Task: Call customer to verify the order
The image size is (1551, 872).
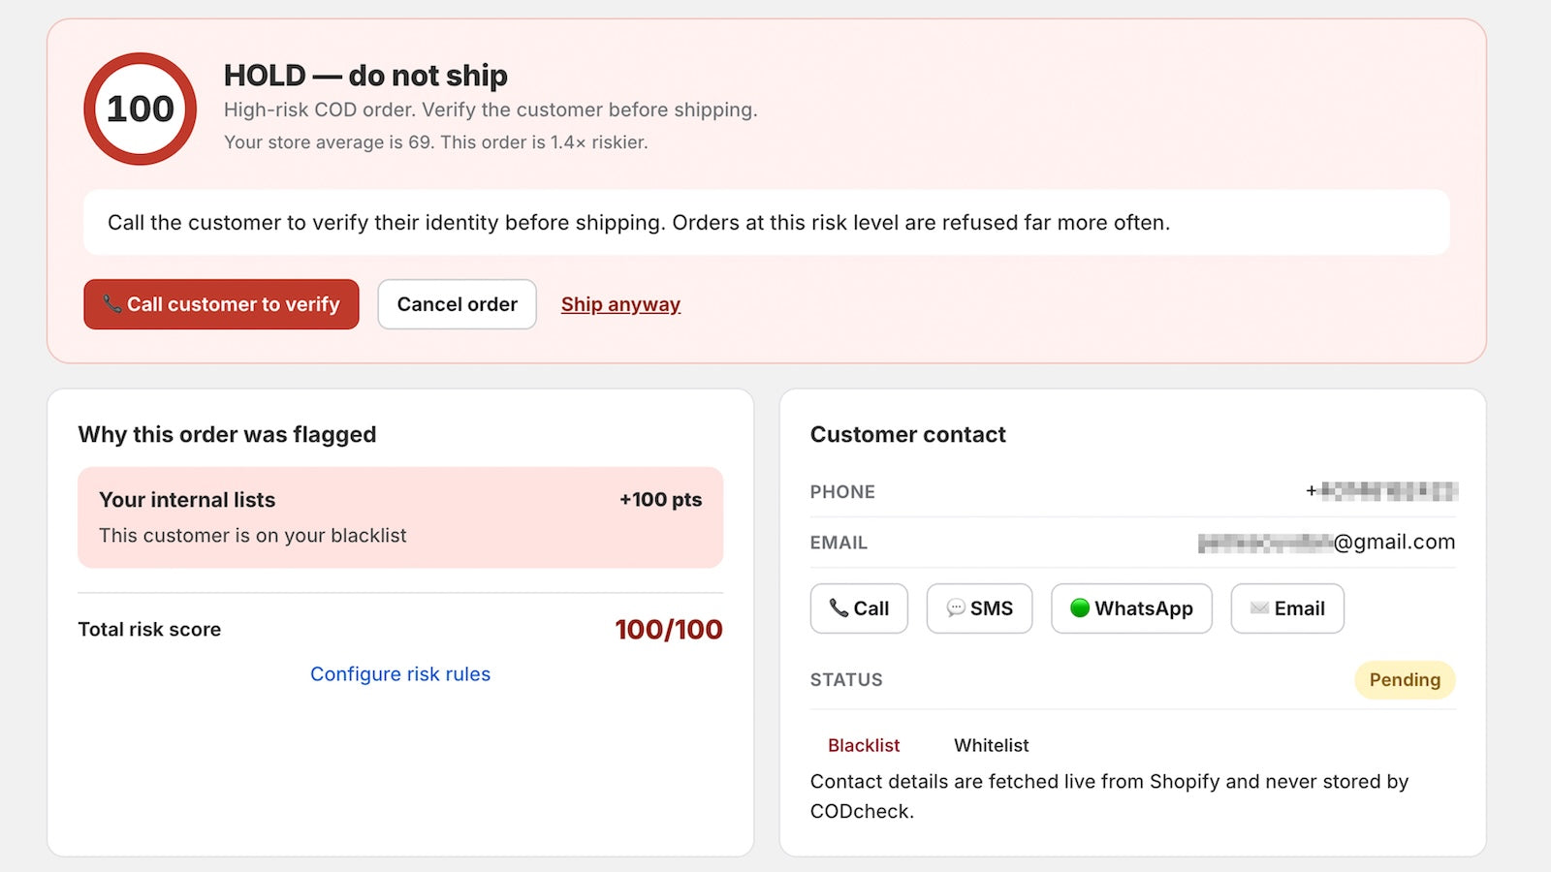Action: (x=221, y=304)
